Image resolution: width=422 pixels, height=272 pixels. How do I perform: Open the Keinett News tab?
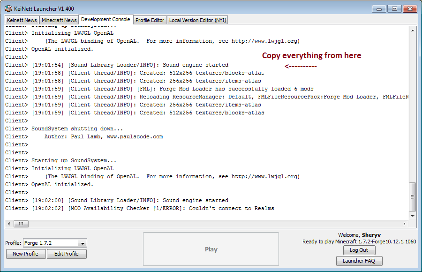[22, 20]
